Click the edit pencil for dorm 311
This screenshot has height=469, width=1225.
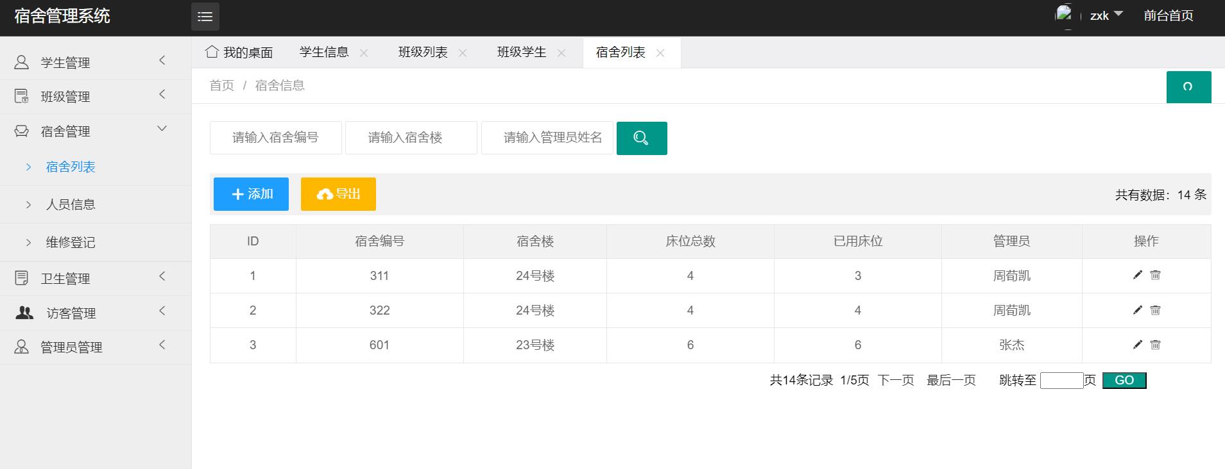(x=1138, y=275)
